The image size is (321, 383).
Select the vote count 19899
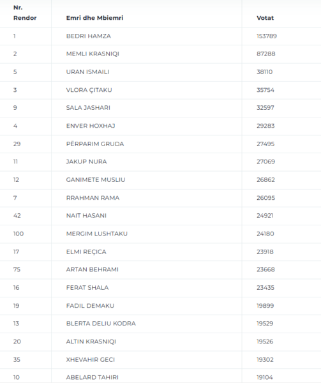click(x=265, y=306)
